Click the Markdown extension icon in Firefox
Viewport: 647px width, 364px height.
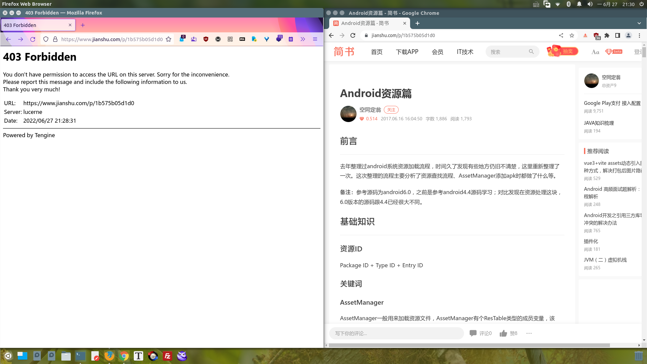click(x=242, y=39)
